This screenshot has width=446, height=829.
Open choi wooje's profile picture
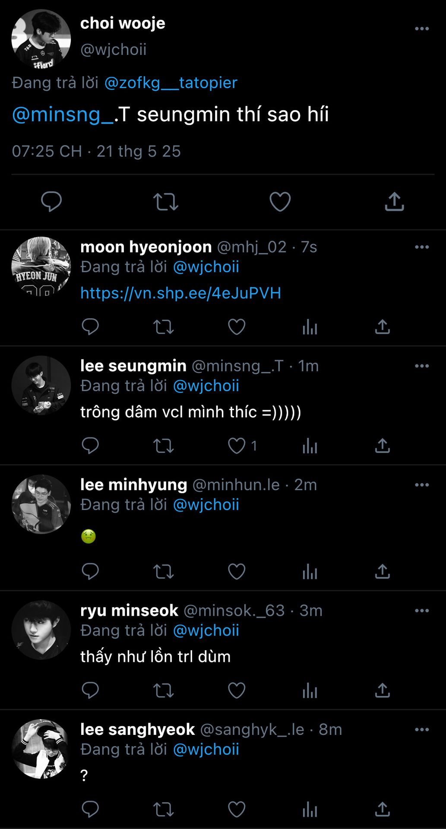click(x=41, y=39)
